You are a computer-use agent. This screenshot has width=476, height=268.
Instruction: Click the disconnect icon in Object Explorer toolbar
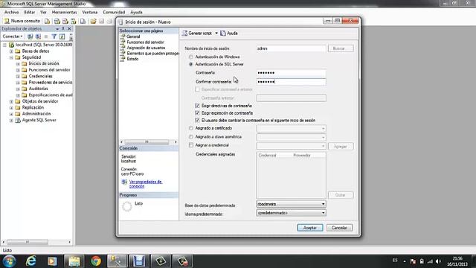point(38,36)
